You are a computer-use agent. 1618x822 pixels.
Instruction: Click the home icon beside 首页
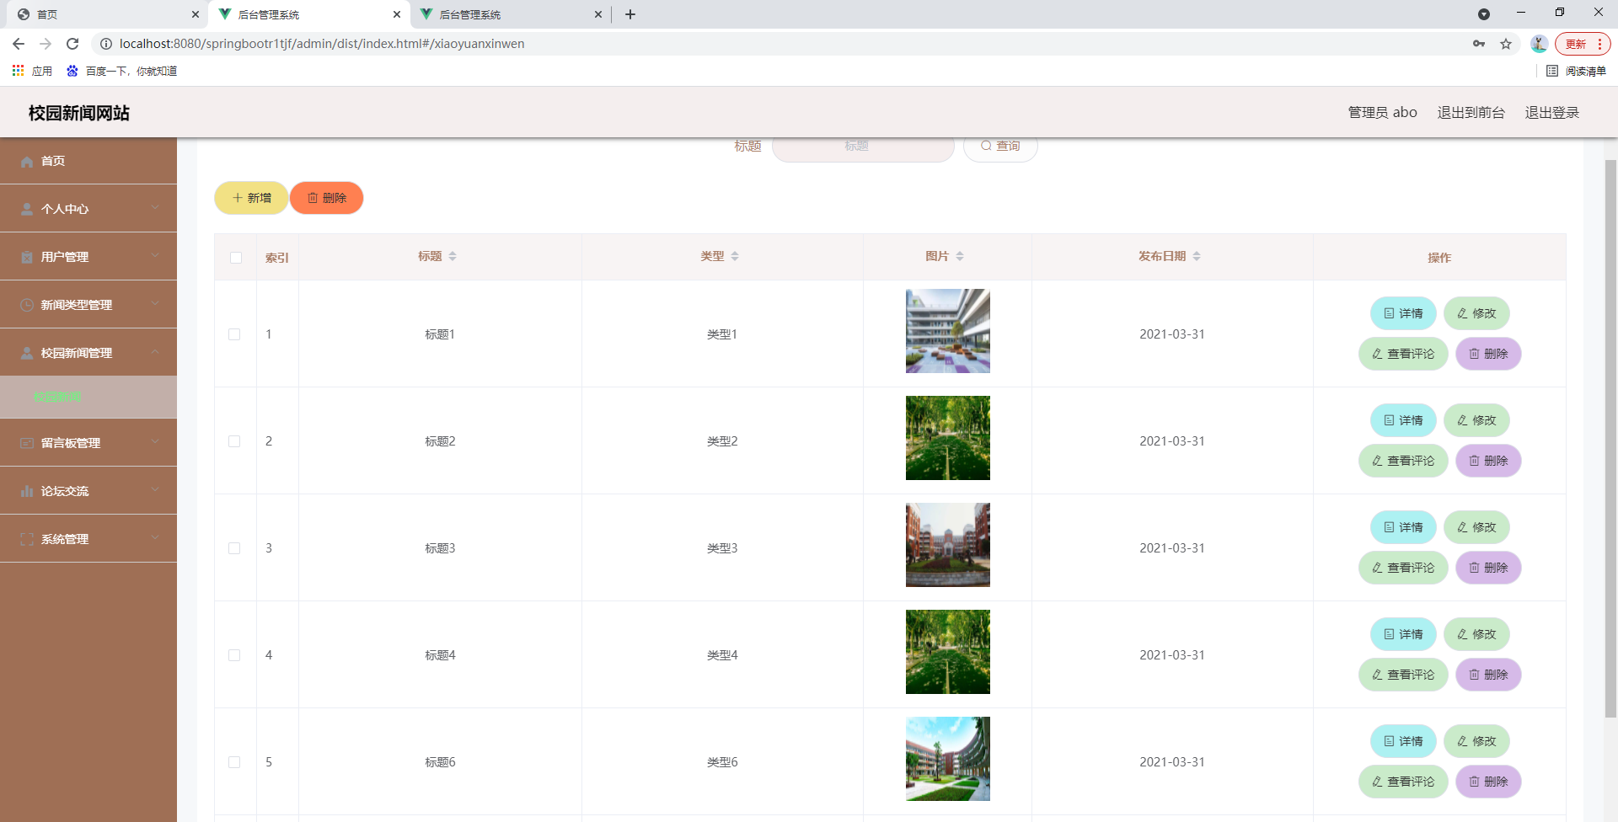(x=26, y=161)
